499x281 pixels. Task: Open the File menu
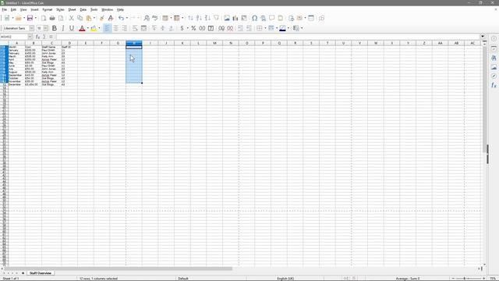pyautogui.click(x=5, y=9)
